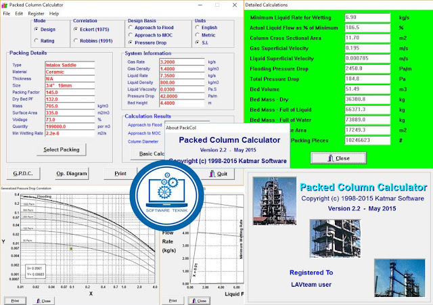Click the Column Cross Sectional Area value
The image size is (433, 305).
[x=367, y=38]
